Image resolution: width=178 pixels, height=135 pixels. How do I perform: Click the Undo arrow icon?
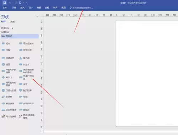pyautogui.click(x=10, y=2)
